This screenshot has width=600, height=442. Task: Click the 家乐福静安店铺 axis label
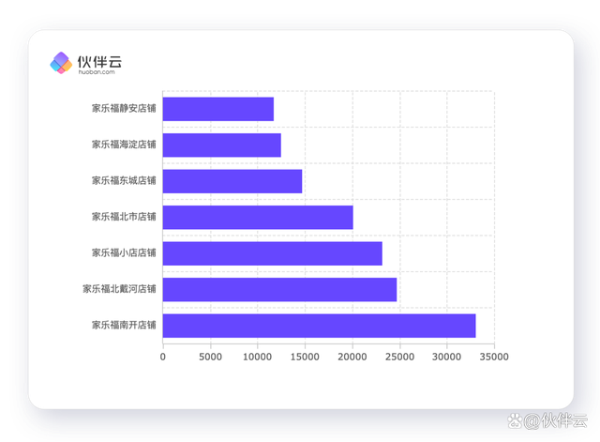tap(124, 109)
